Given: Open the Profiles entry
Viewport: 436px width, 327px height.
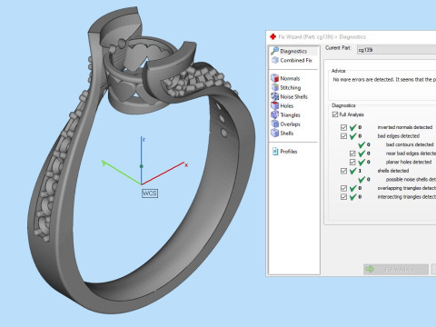Looking at the screenshot, I should point(289,152).
